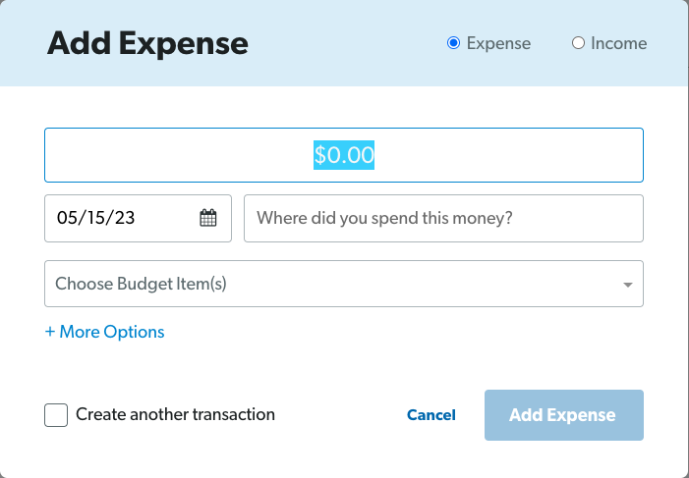
Task: Open the calendar date picker icon
Action: coord(208,218)
